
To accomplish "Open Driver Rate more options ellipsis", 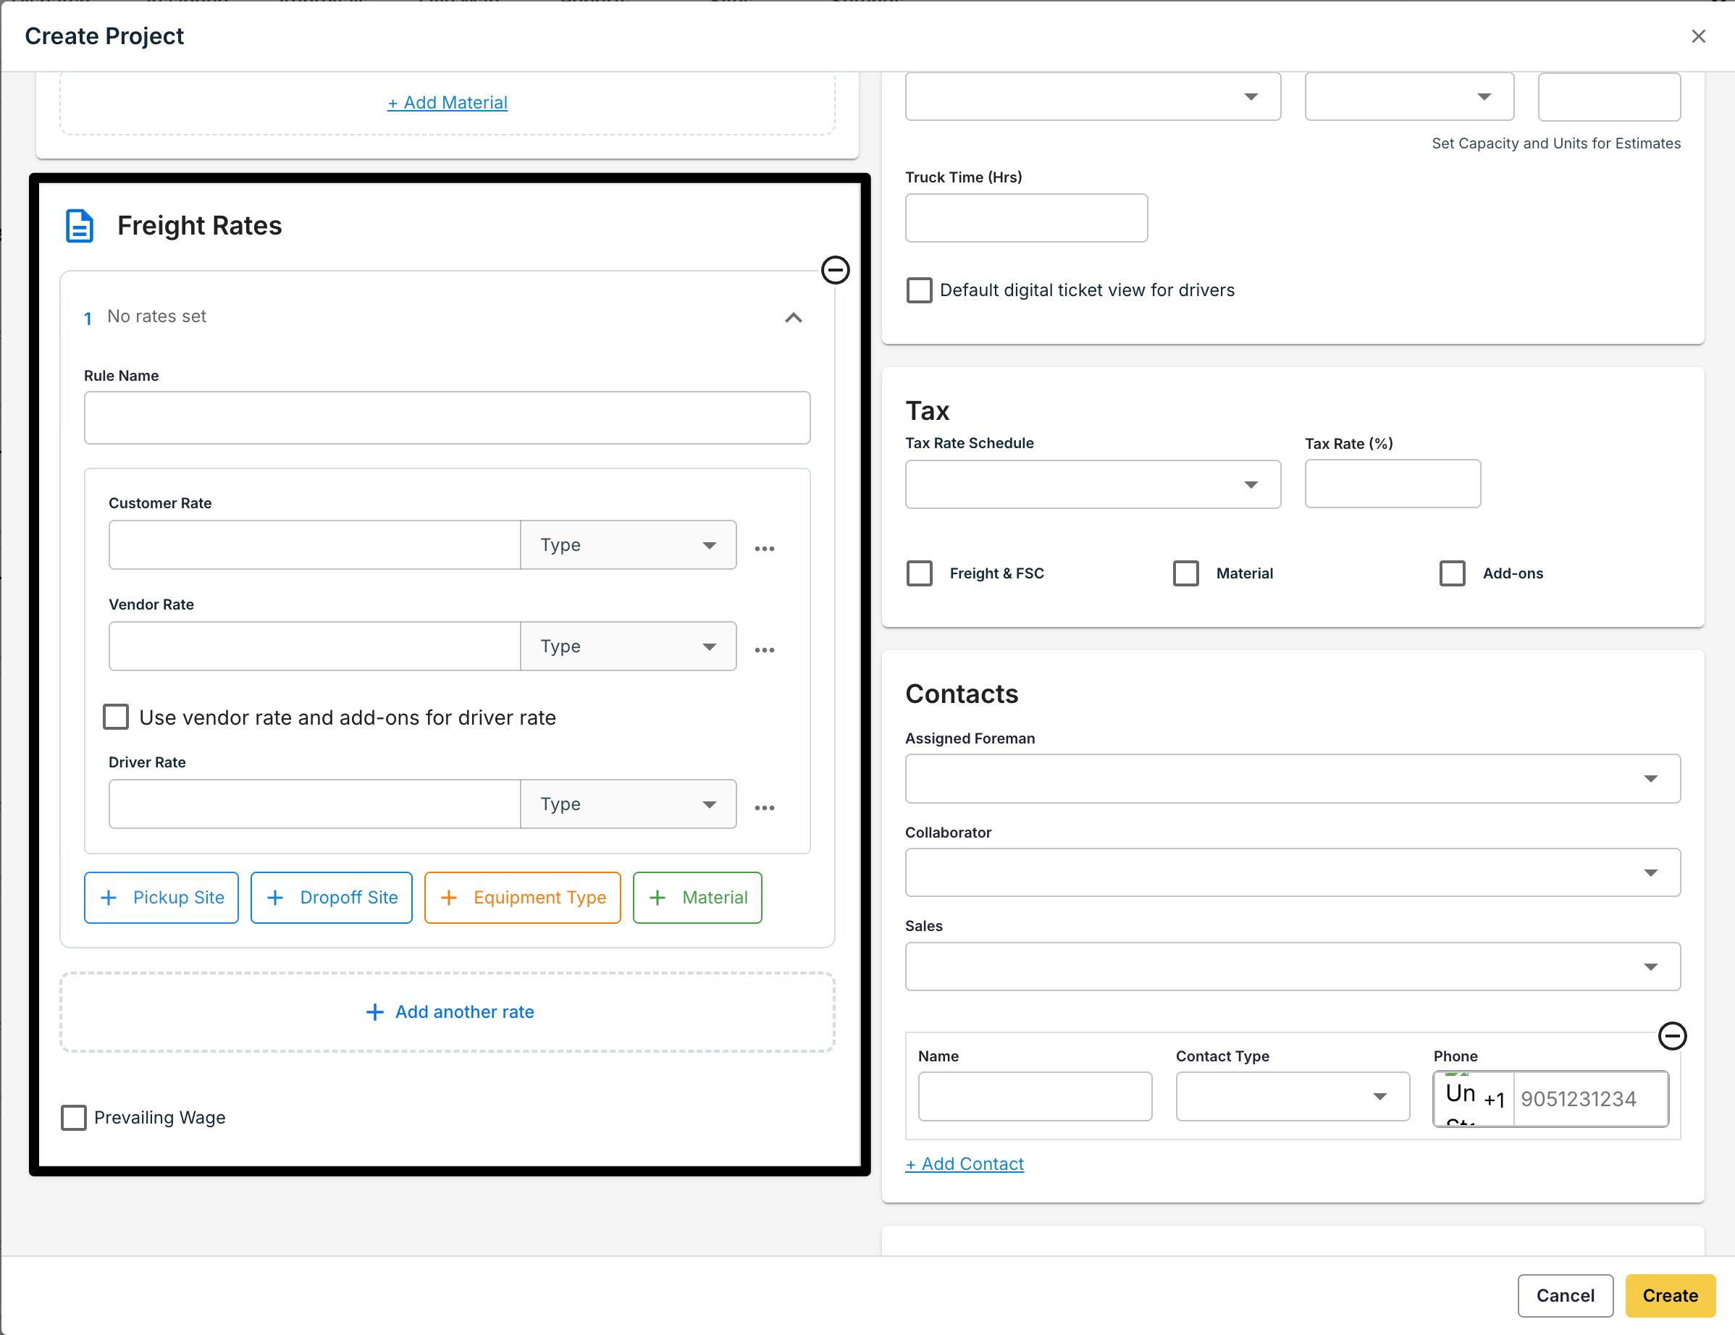I will (764, 808).
